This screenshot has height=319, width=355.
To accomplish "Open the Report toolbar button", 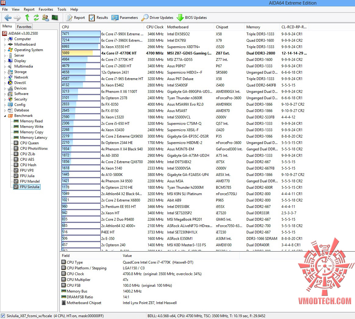I will (75, 18).
